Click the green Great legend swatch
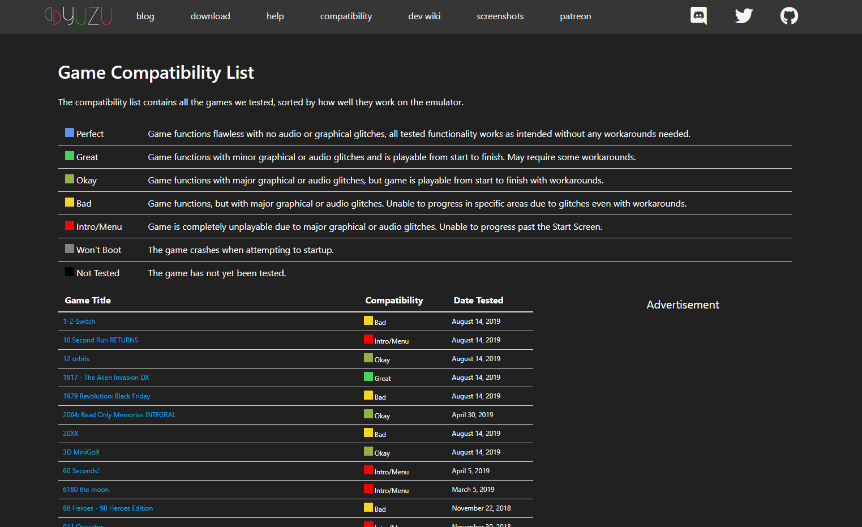The image size is (862, 527). coord(70,156)
